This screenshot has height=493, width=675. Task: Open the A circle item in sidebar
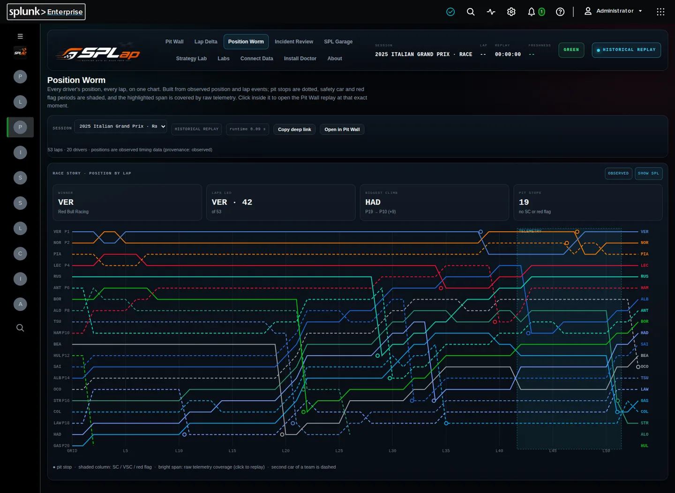tap(20, 304)
